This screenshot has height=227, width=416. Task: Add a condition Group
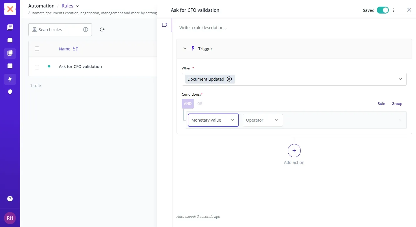tap(397, 104)
